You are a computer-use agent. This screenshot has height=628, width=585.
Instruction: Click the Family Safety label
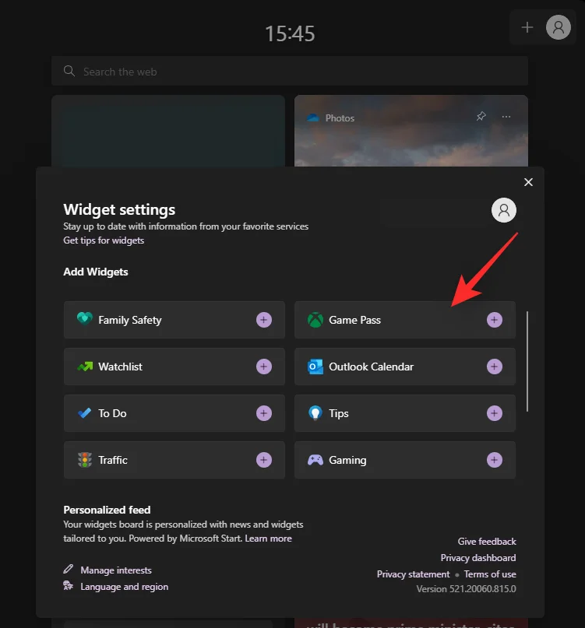point(130,320)
